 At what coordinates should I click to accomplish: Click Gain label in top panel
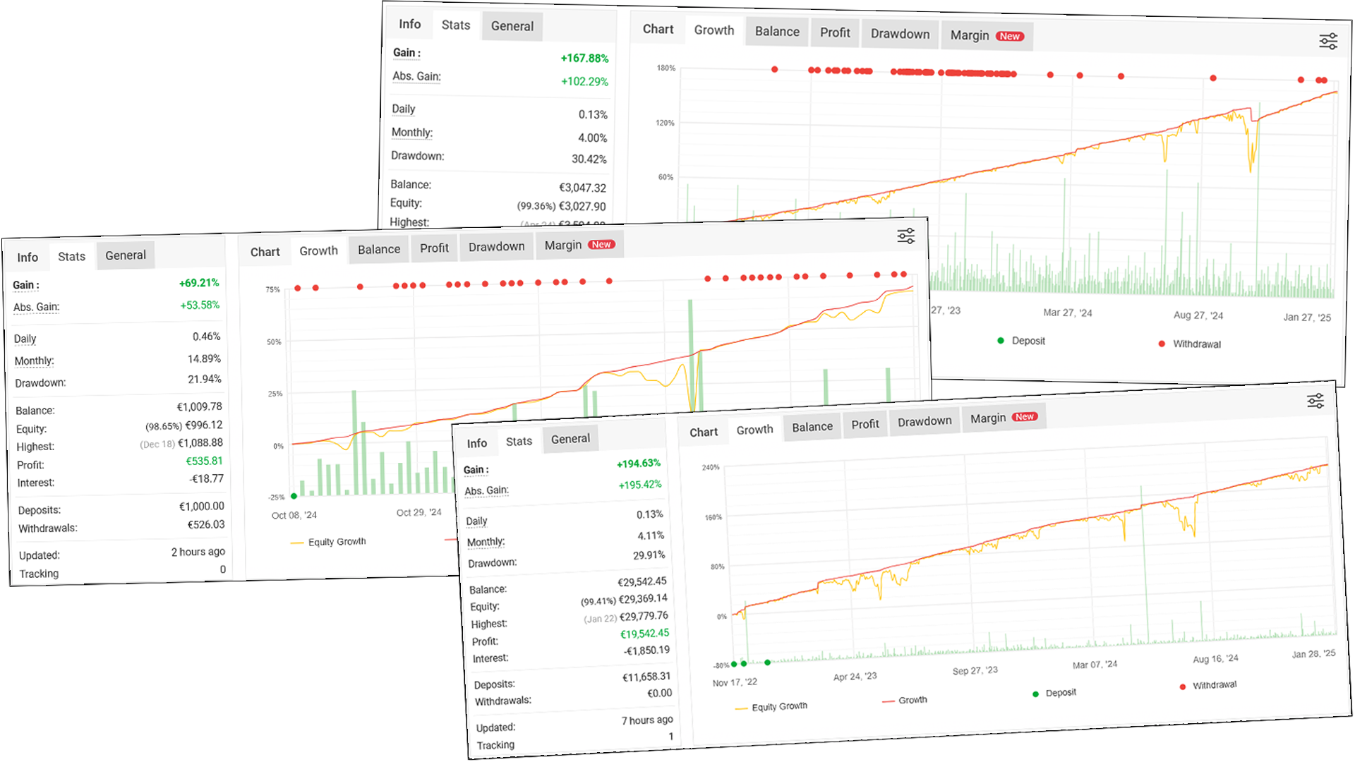point(407,53)
